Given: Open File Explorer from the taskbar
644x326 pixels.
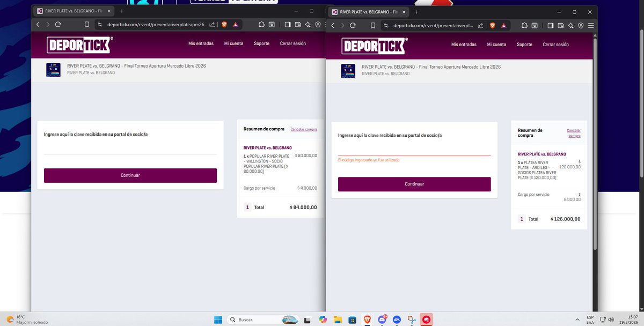Looking at the screenshot, I should (338, 320).
